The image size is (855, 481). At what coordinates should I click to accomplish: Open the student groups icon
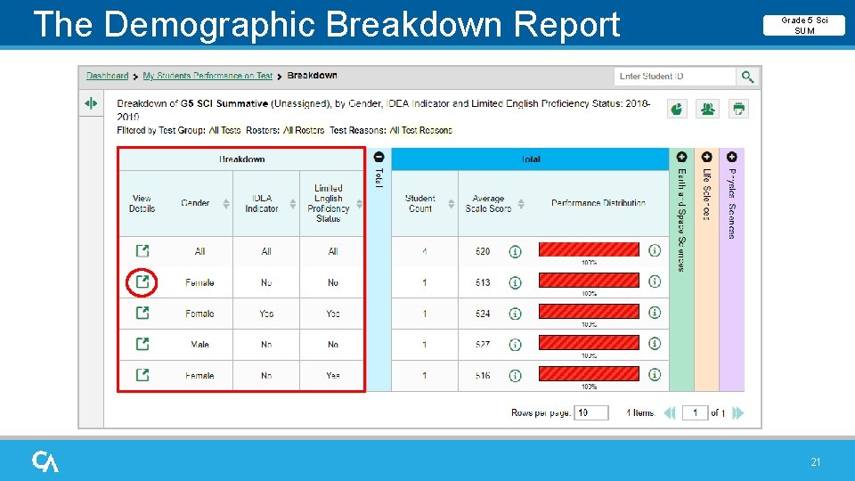point(708,109)
